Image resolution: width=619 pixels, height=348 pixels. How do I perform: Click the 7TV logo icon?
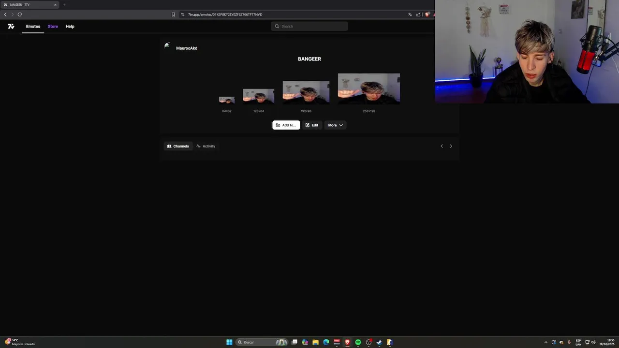click(x=11, y=27)
